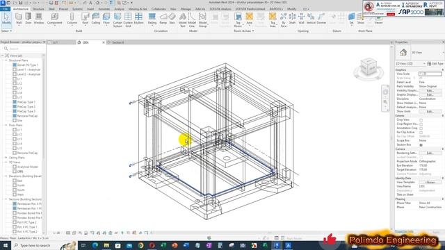Pick the Door tool
Image resolution: width=445 pixels, height=250 pixels.
tap(29, 19)
